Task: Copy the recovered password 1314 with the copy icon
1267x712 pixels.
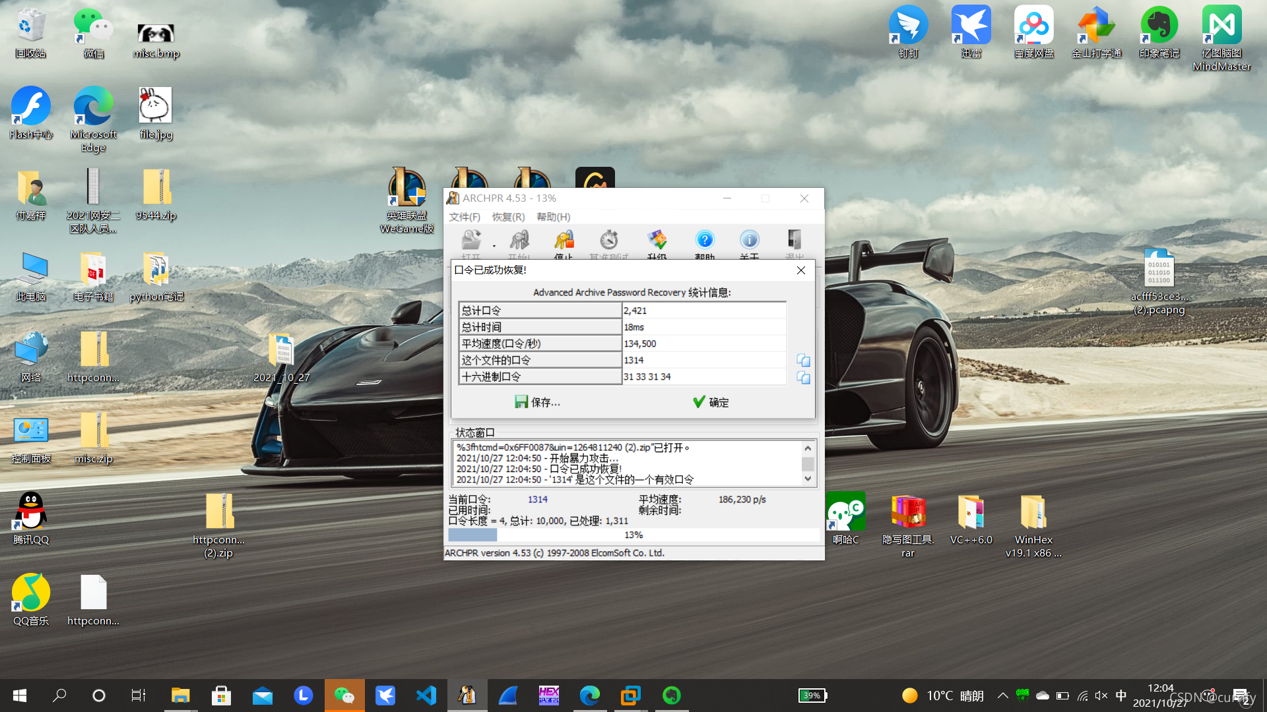Action: tap(803, 360)
